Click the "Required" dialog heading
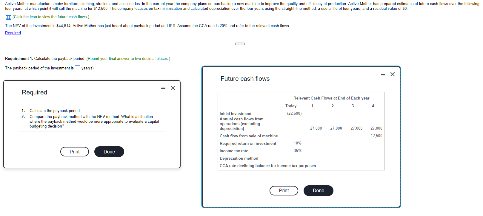Screen dimensions: 483x216 click(34, 93)
